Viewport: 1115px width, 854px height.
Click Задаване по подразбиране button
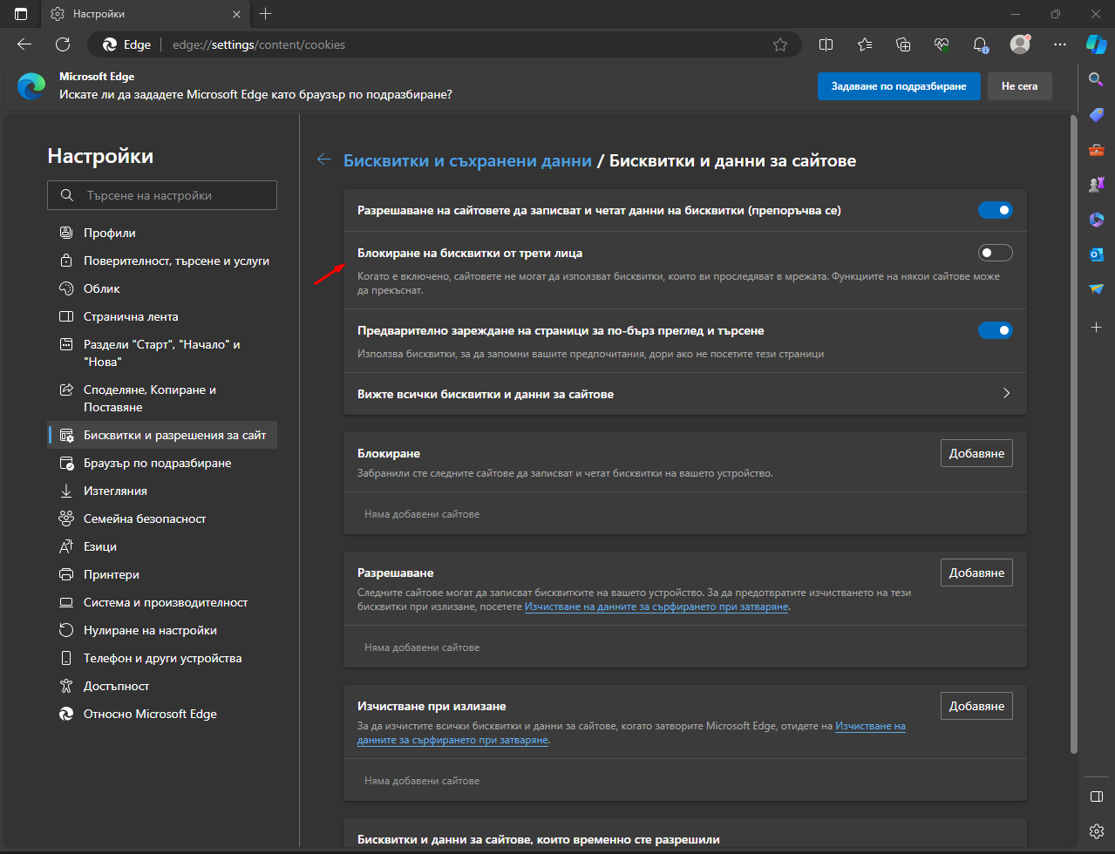point(899,86)
